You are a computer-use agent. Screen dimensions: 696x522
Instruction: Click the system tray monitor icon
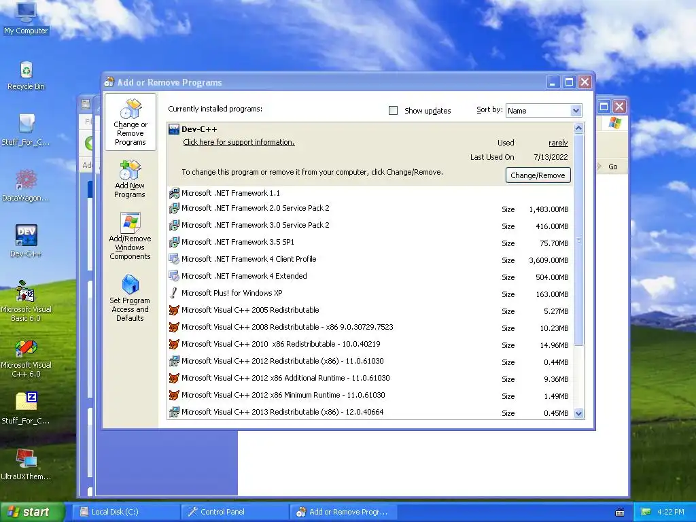[x=646, y=512]
